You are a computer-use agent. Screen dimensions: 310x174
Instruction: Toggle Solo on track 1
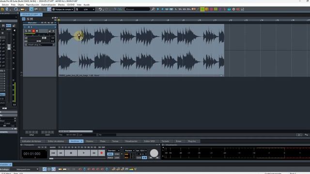coord(26,31)
